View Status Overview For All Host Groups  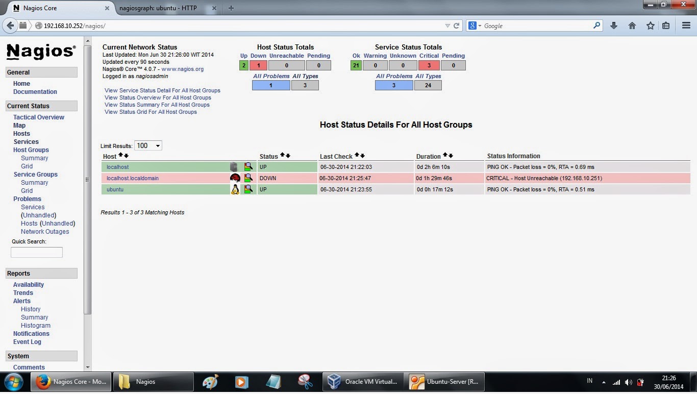click(158, 97)
